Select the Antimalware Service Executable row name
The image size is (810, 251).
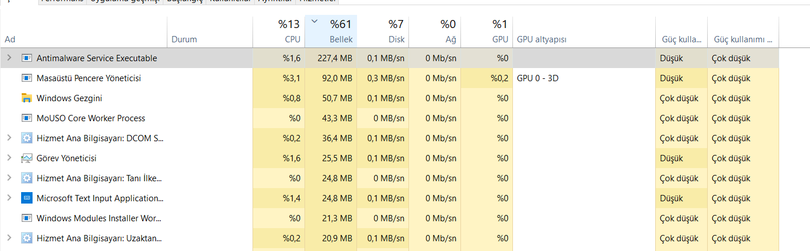pyautogui.click(x=97, y=58)
